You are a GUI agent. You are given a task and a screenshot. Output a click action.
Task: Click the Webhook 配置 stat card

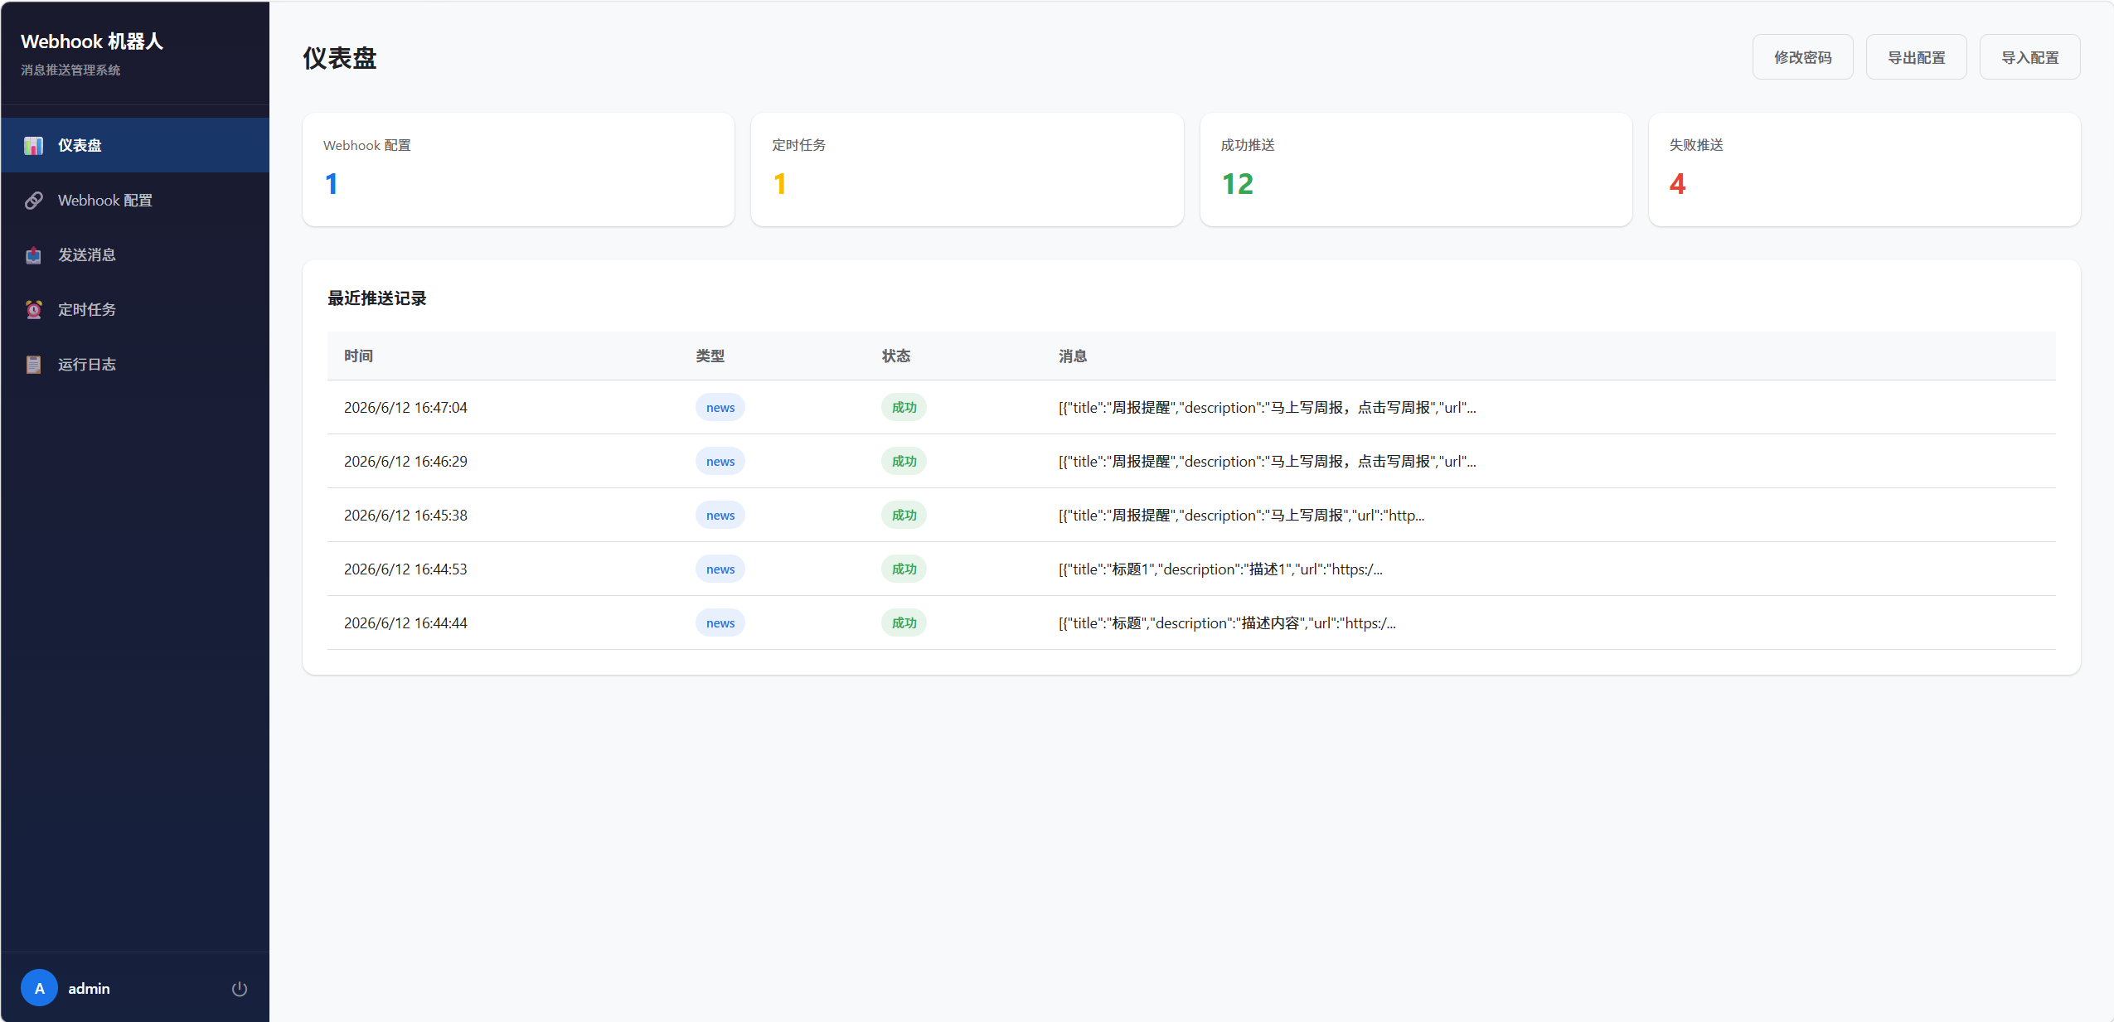click(x=518, y=169)
